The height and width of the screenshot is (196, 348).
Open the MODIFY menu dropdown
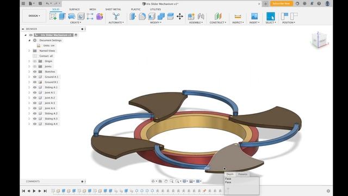coord(156,22)
